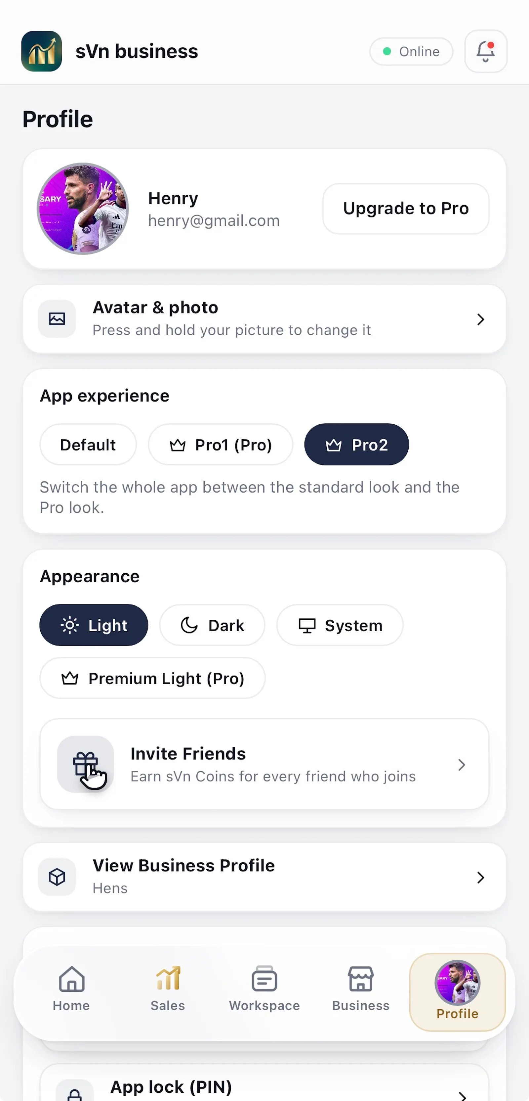529x1101 pixels.
Task: Expand Avatar & photo row chevron
Action: pyautogui.click(x=481, y=319)
